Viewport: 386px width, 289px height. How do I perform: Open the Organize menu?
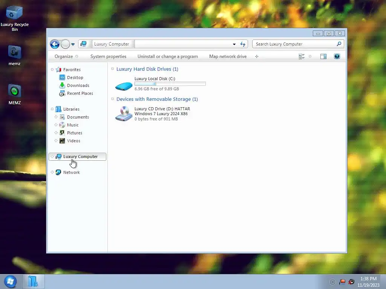pos(66,56)
